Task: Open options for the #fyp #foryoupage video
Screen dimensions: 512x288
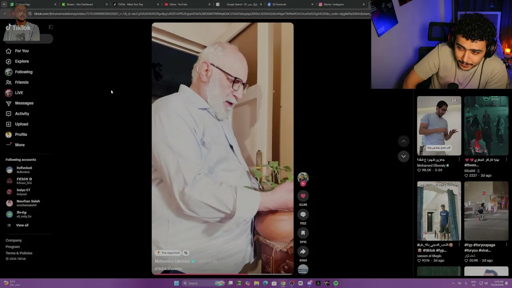Action: pos(506,245)
